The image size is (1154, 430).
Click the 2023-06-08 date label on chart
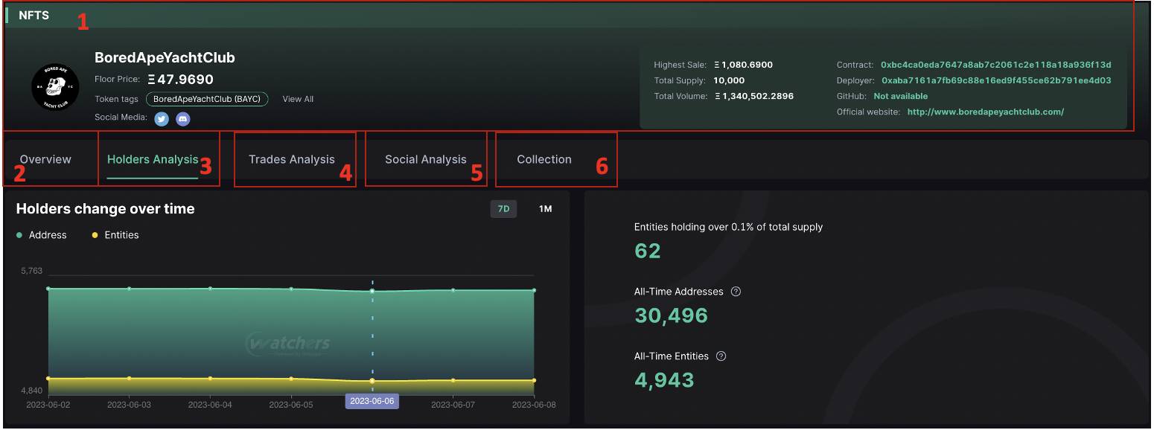click(534, 405)
